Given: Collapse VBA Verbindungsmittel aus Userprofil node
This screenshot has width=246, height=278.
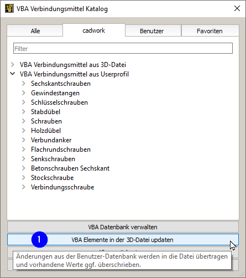Looking at the screenshot, I should tap(13, 74).
